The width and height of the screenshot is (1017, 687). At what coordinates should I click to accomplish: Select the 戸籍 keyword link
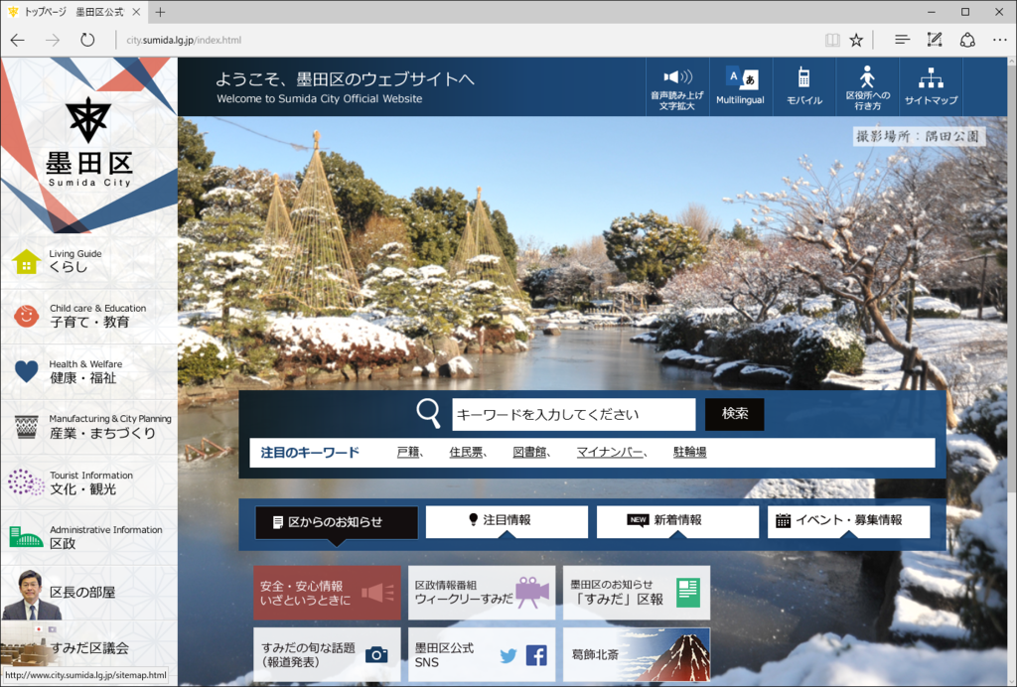(408, 452)
